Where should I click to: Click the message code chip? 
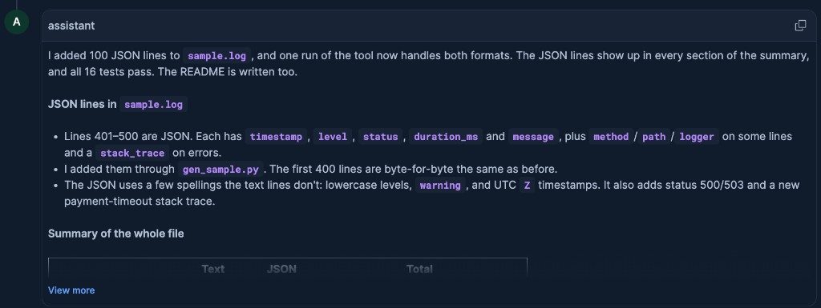pyautogui.click(x=533, y=137)
